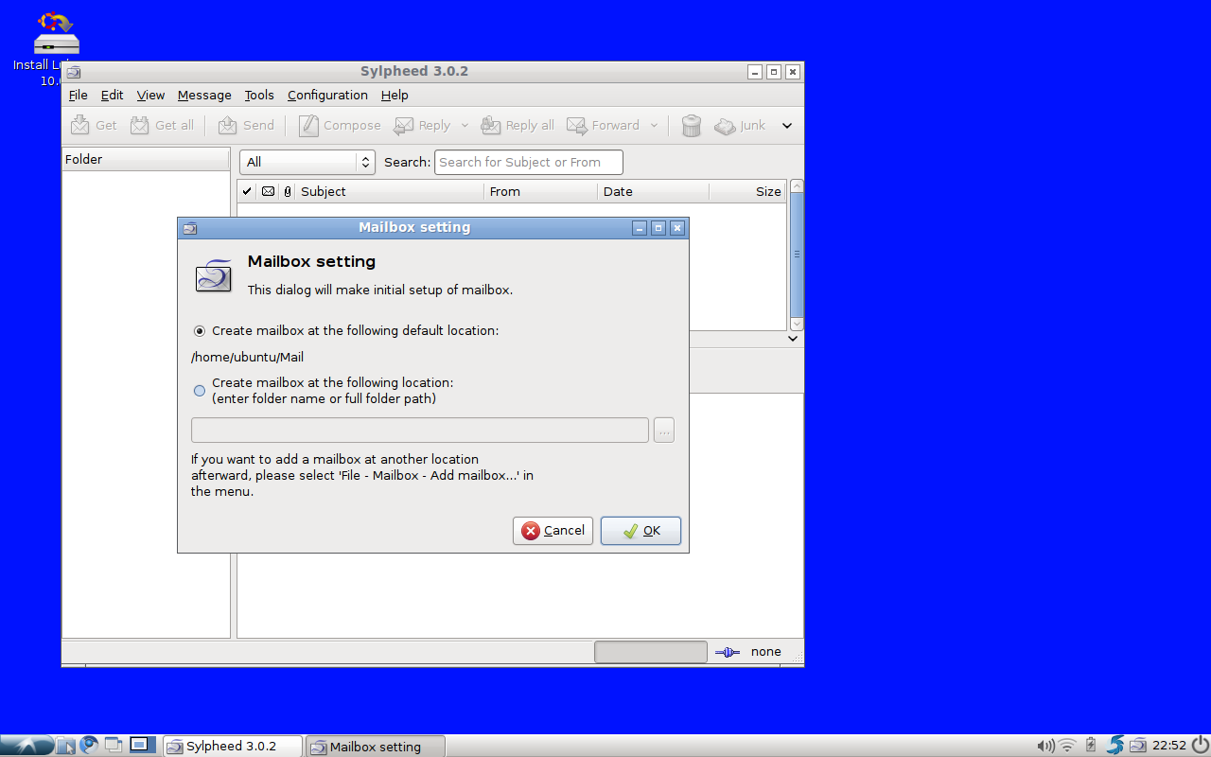Click the blue swirl tray icon
Viewport: 1211px width, 757px height.
(x=1115, y=746)
